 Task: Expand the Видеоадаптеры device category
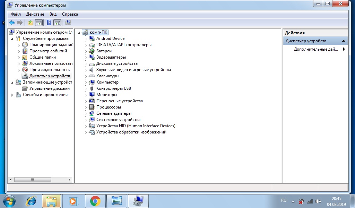(86, 57)
